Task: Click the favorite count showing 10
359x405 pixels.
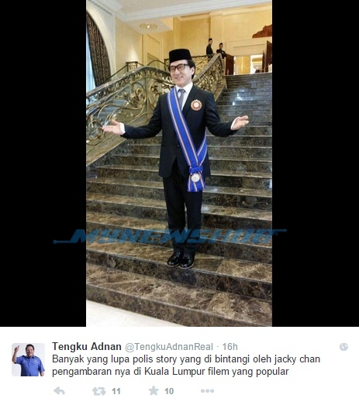Action: [169, 391]
